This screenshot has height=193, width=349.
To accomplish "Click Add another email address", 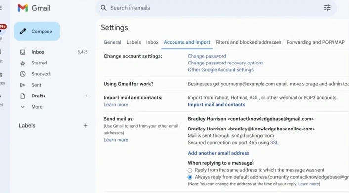I will pyautogui.click(x=218, y=153).
